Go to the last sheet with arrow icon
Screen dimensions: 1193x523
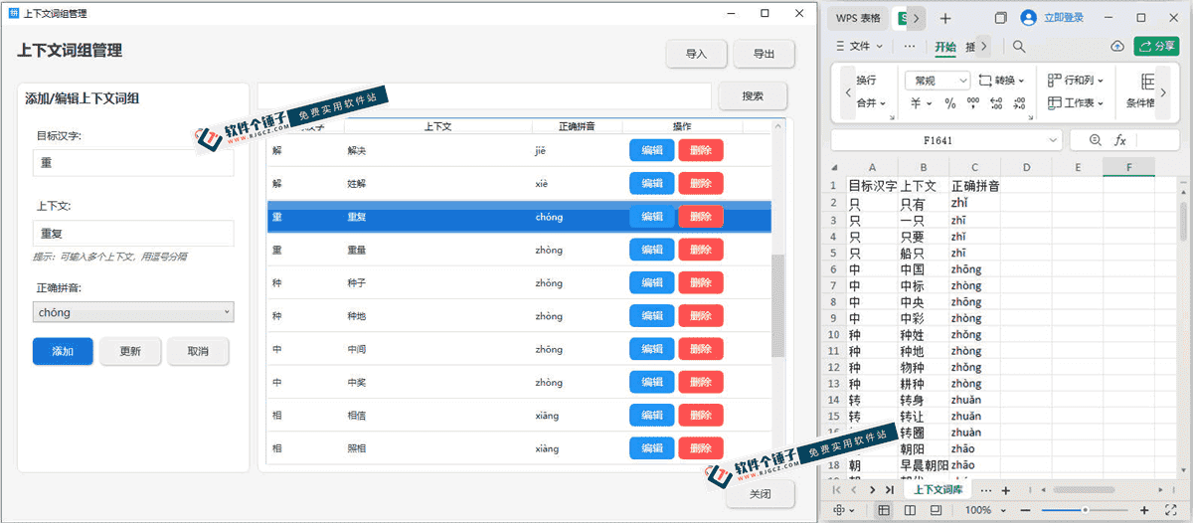click(x=889, y=490)
